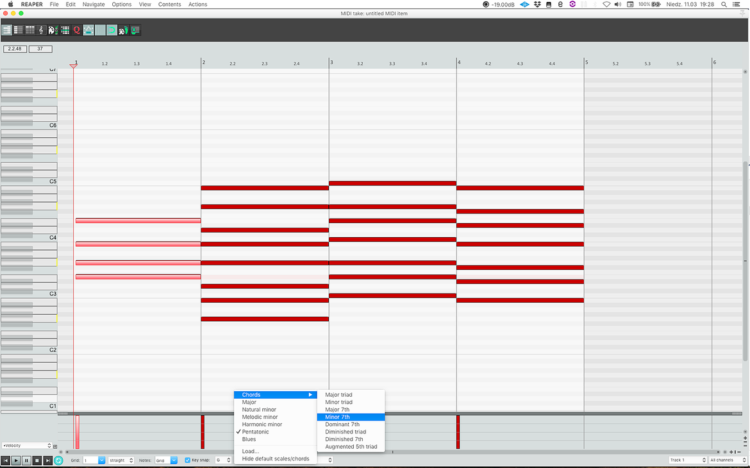Image resolution: width=750 pixels, height=468 pixels.
Task: Click the green dock editor icon
Action: pyautogui.click(x=135, y=30)
